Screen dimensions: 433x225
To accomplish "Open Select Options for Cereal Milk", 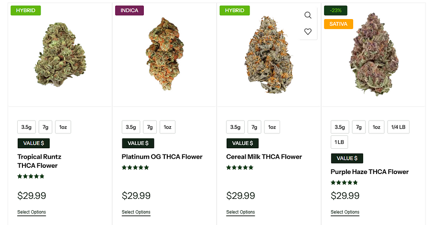I will tap(240, 212).
